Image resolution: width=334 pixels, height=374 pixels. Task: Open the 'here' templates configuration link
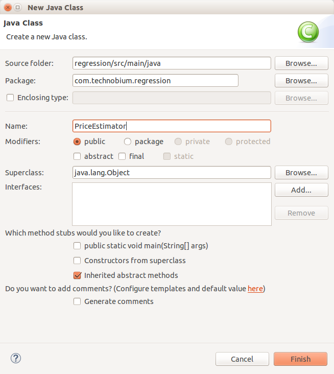coord(255,289)
